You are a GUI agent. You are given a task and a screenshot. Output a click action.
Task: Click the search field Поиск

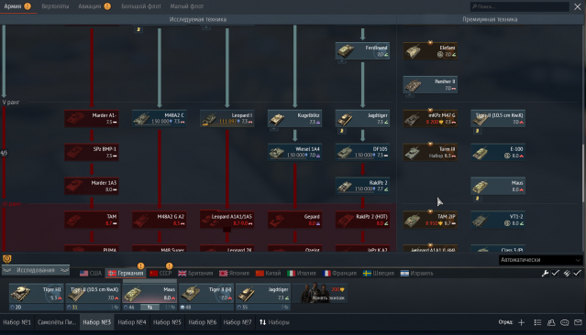519,6
